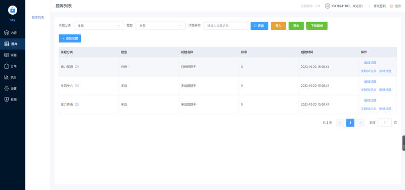Open the 权限 sidebar section
Viewport: 405px width, 190px height.
[12, 100]
